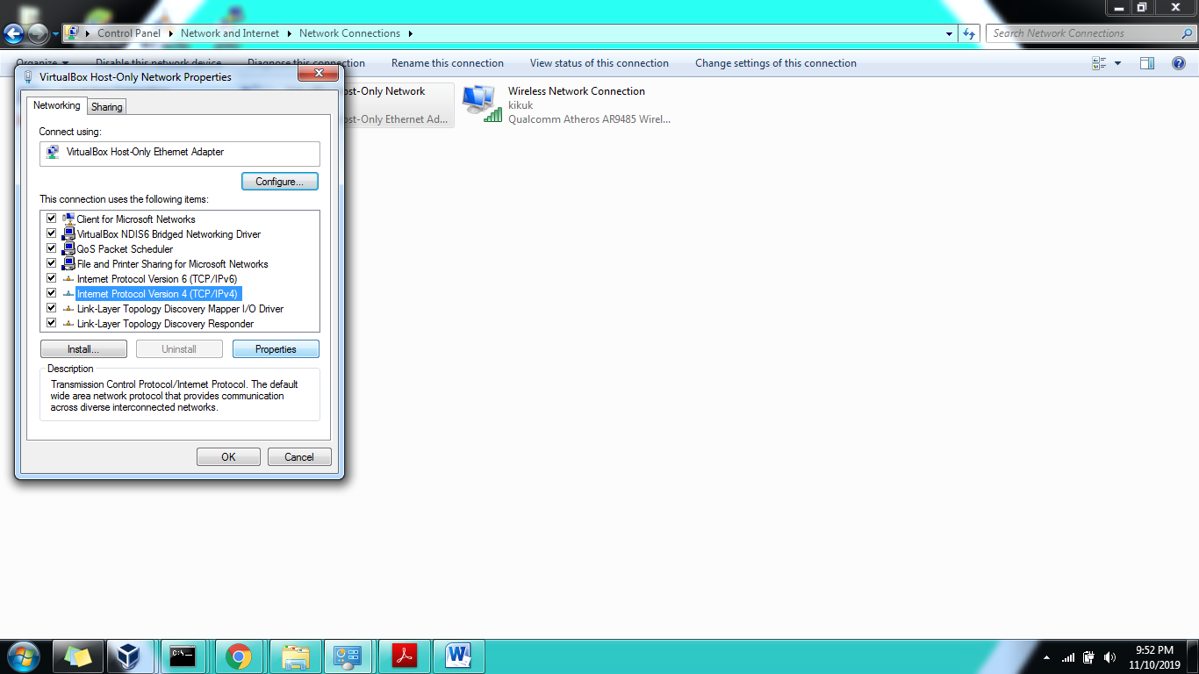Viewport: 1199px width, 674px height.
Task: Click the Back navigation arrow
Action: [x=13, y=34]
